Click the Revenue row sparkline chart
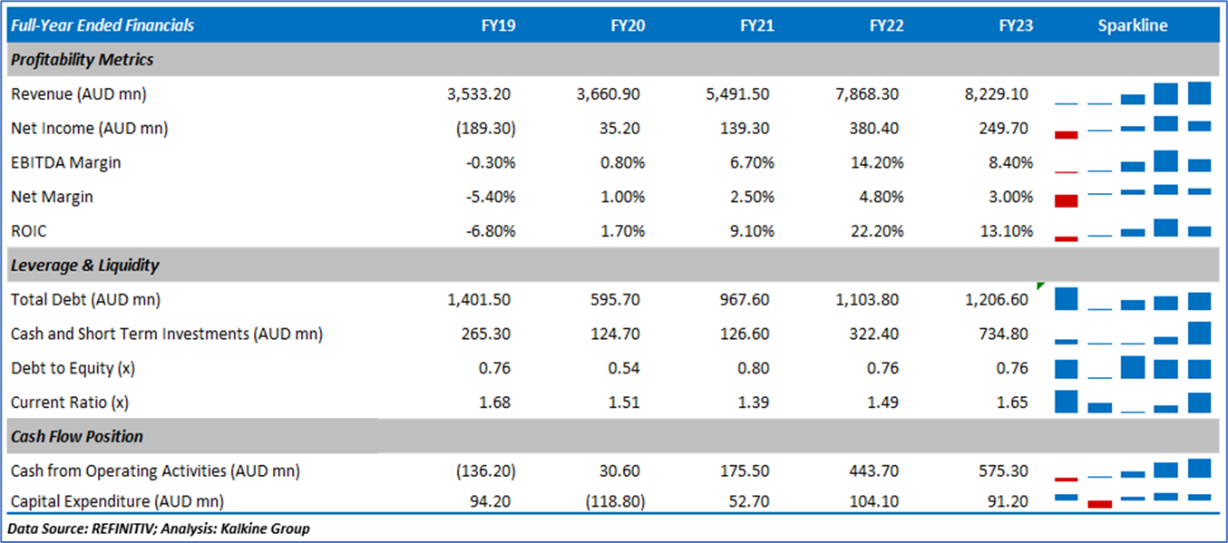The image size is (1228, 543). 1133,94
